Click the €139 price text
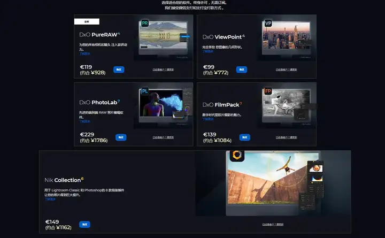Viewport: 385px width, 238px height. [x=210, y=135]
